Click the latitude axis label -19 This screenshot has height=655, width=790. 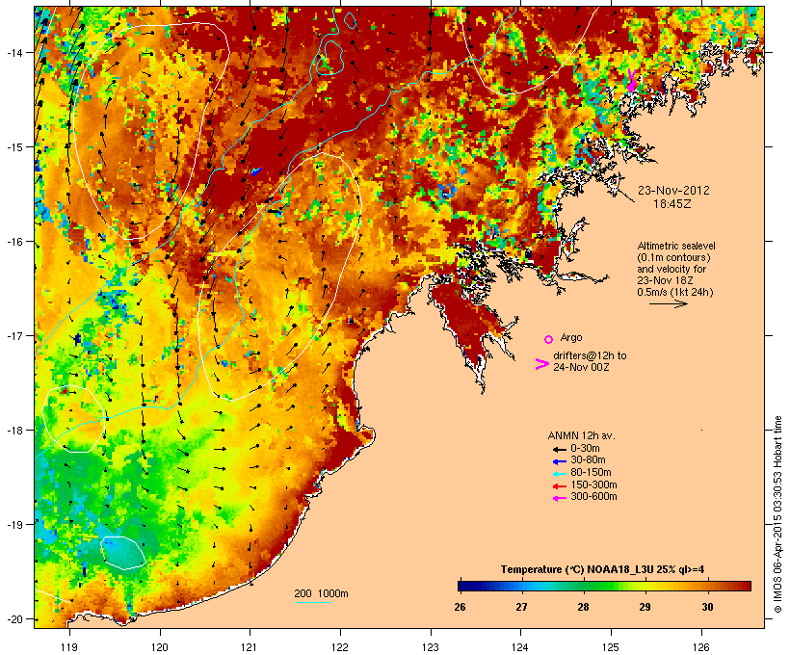pyautogui.click(x=14, y=525)
